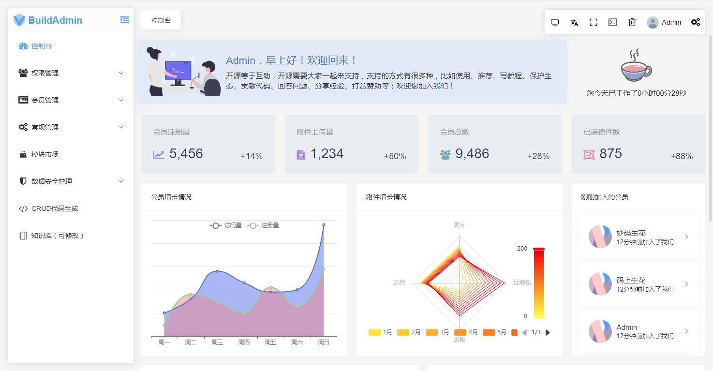Screen dimensions: 713x371
Task: Enter fullscreen mode using the toolbar icon
Action: pyautogui.click(x=594, y=22)
